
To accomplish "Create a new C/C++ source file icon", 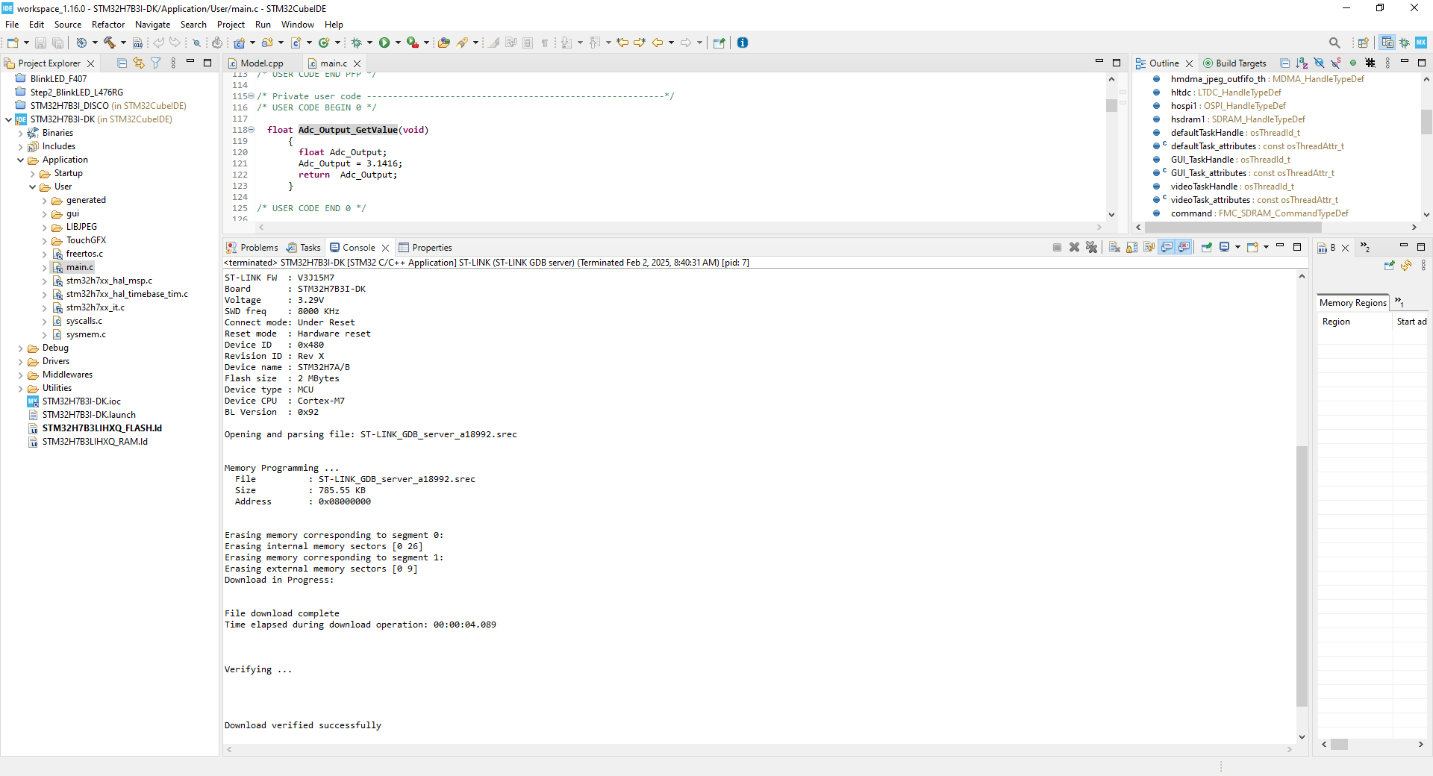I will (296, 43).
